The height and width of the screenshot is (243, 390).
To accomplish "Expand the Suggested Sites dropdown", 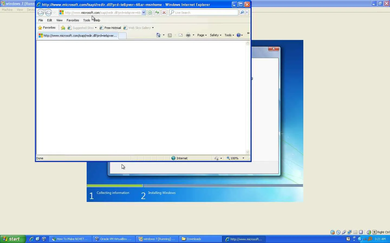I will point(96,28).
